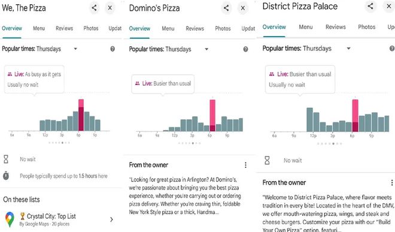Switch to Reviews tab in Domino's Pizza
Screen dimensions: 395x232
click(195, 29)
